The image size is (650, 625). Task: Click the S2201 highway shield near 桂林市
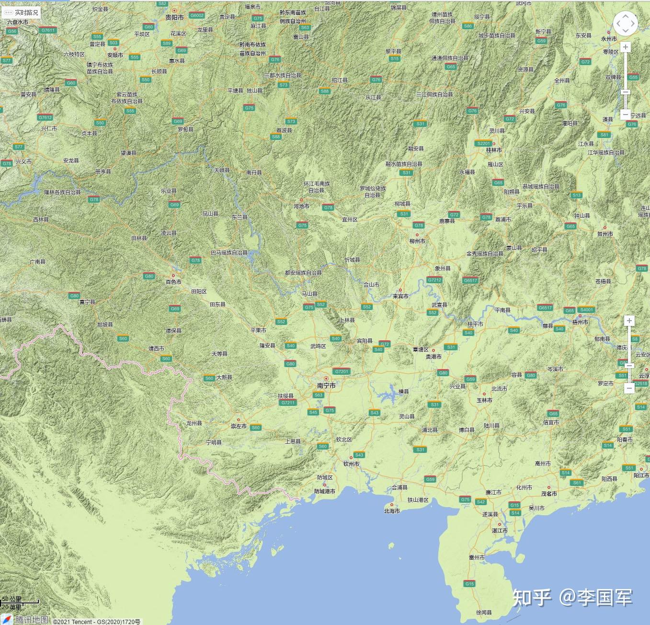point(484,143)
